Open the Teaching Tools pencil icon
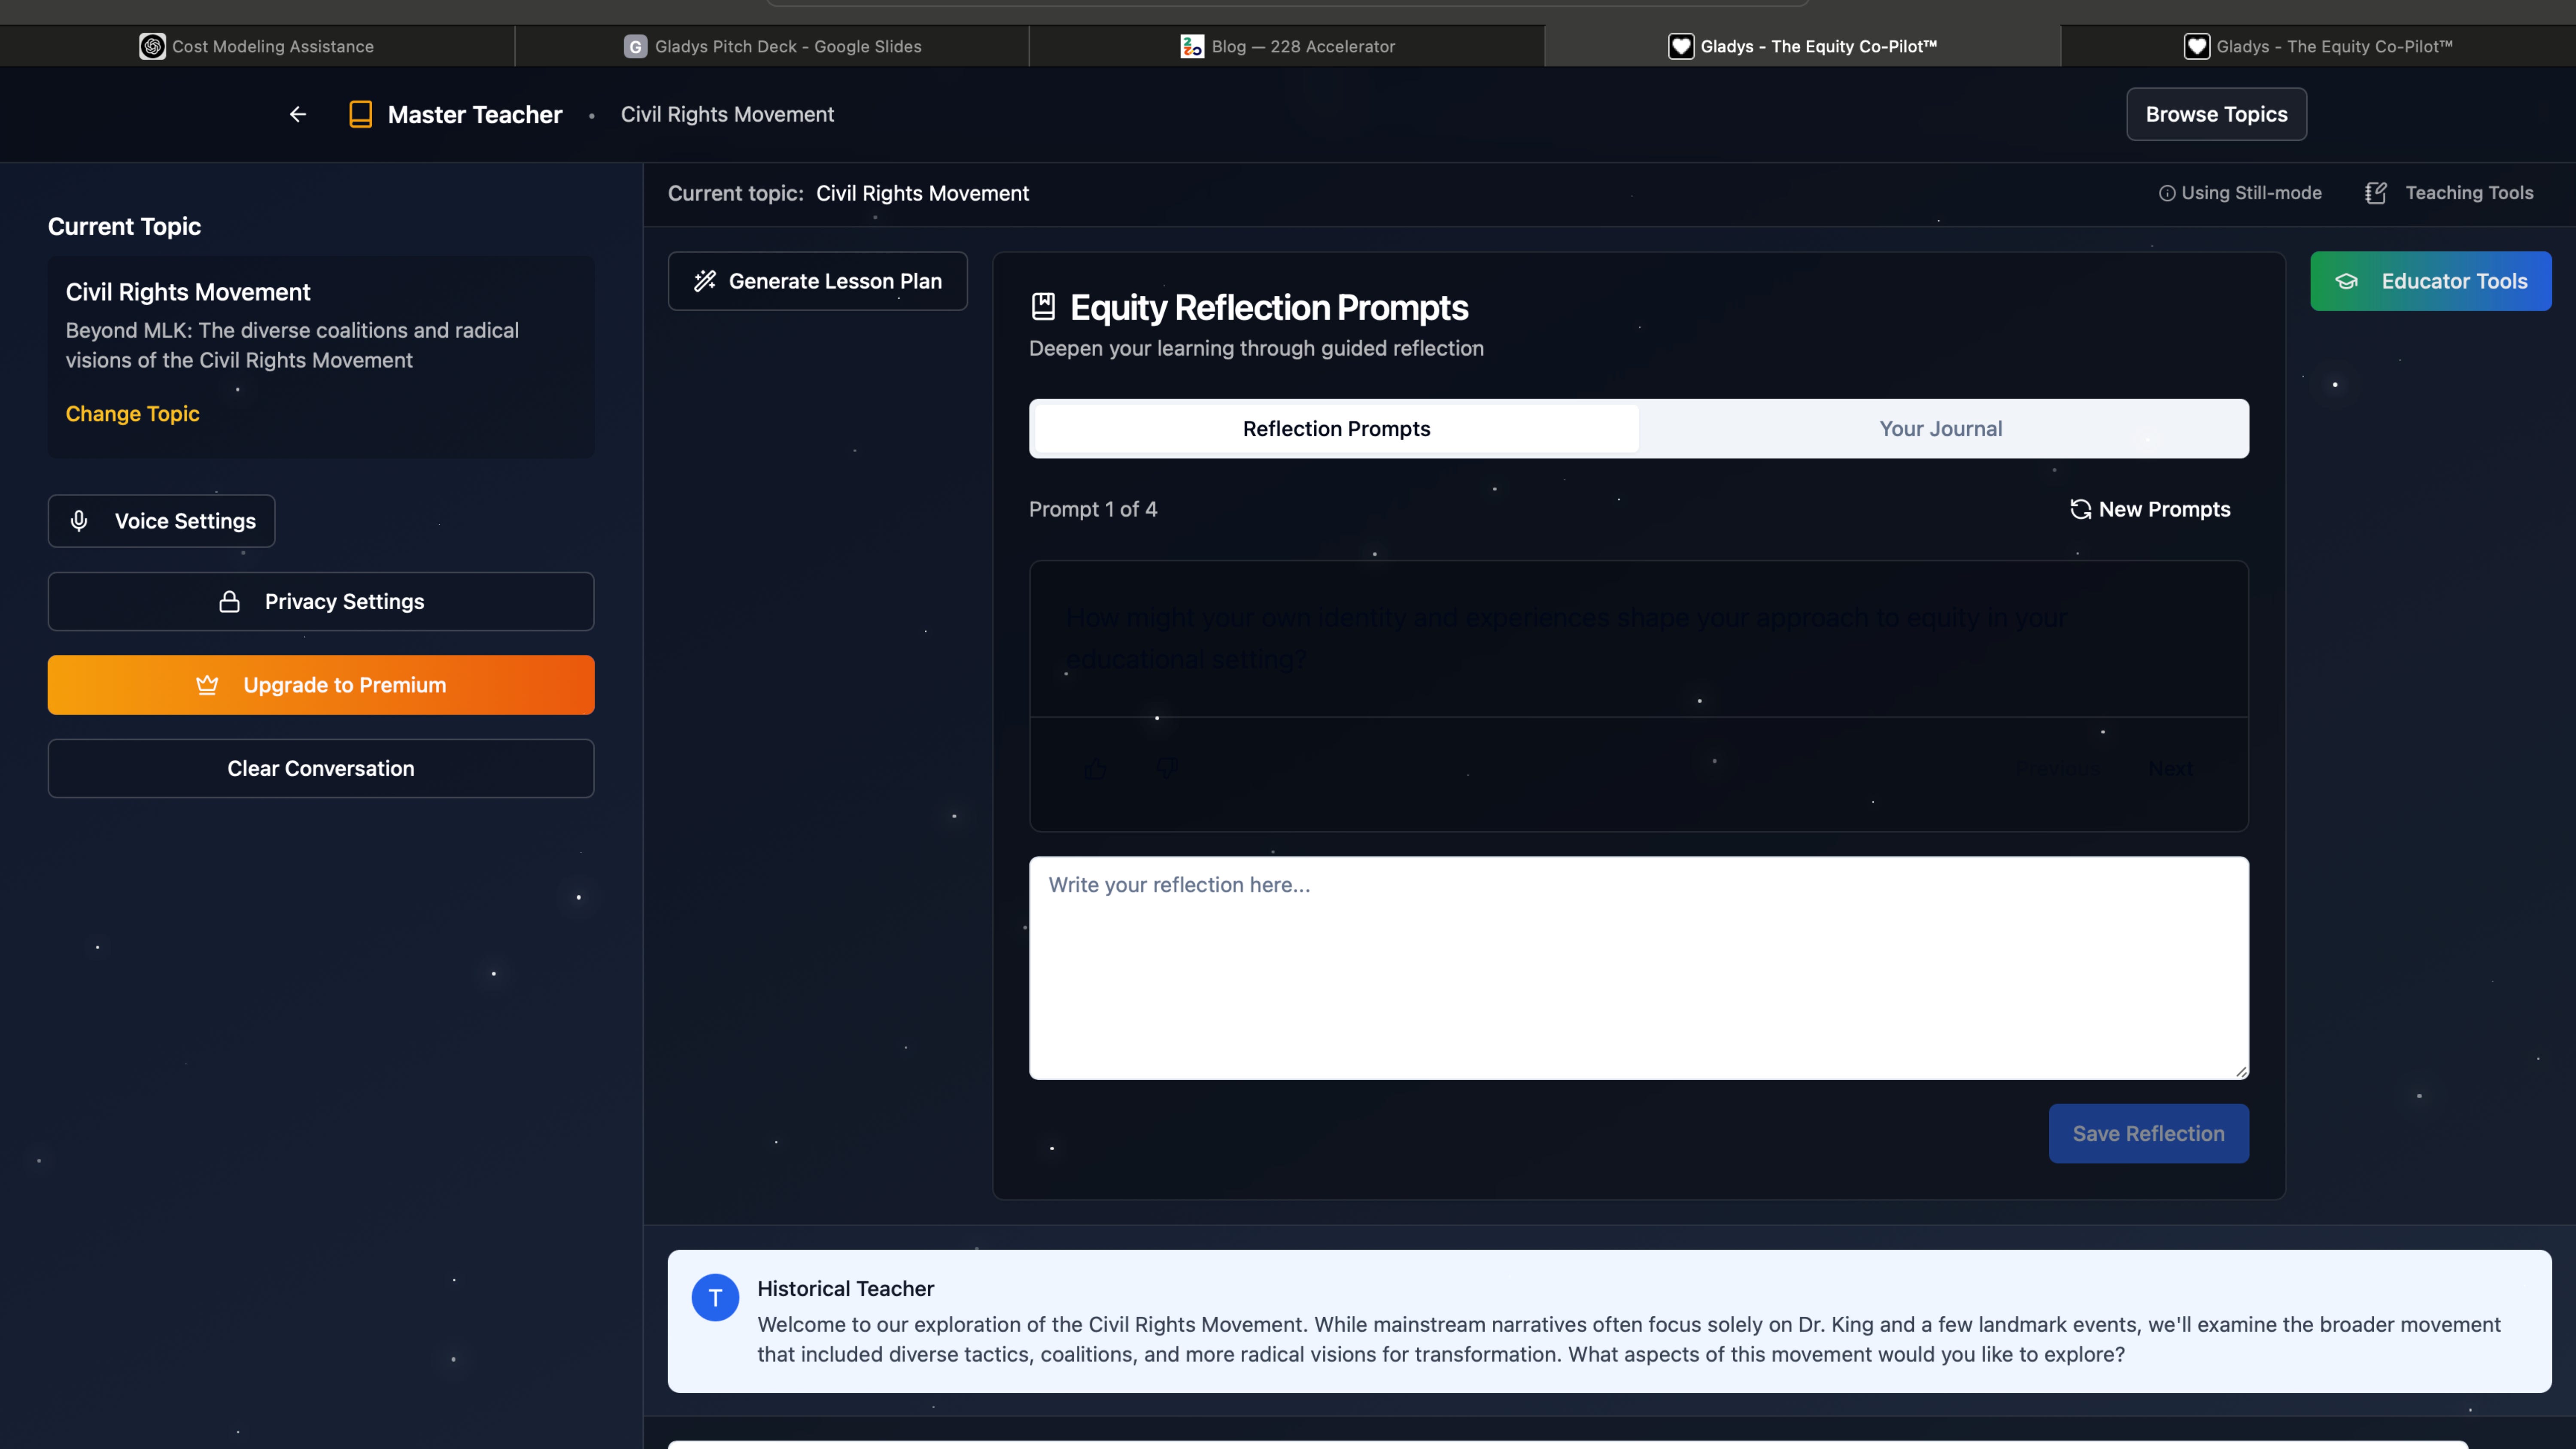Screen dimensions: 2576x1449 pyautogui.click(x=2376, y=193)
